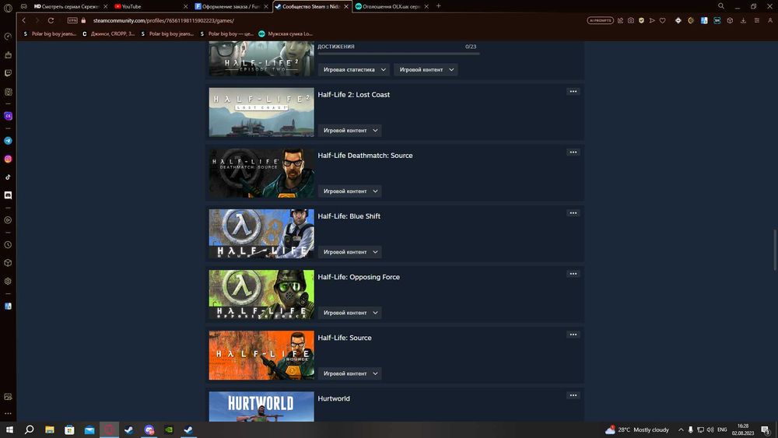Open the ad blocker shield icon

coord(642,20)
